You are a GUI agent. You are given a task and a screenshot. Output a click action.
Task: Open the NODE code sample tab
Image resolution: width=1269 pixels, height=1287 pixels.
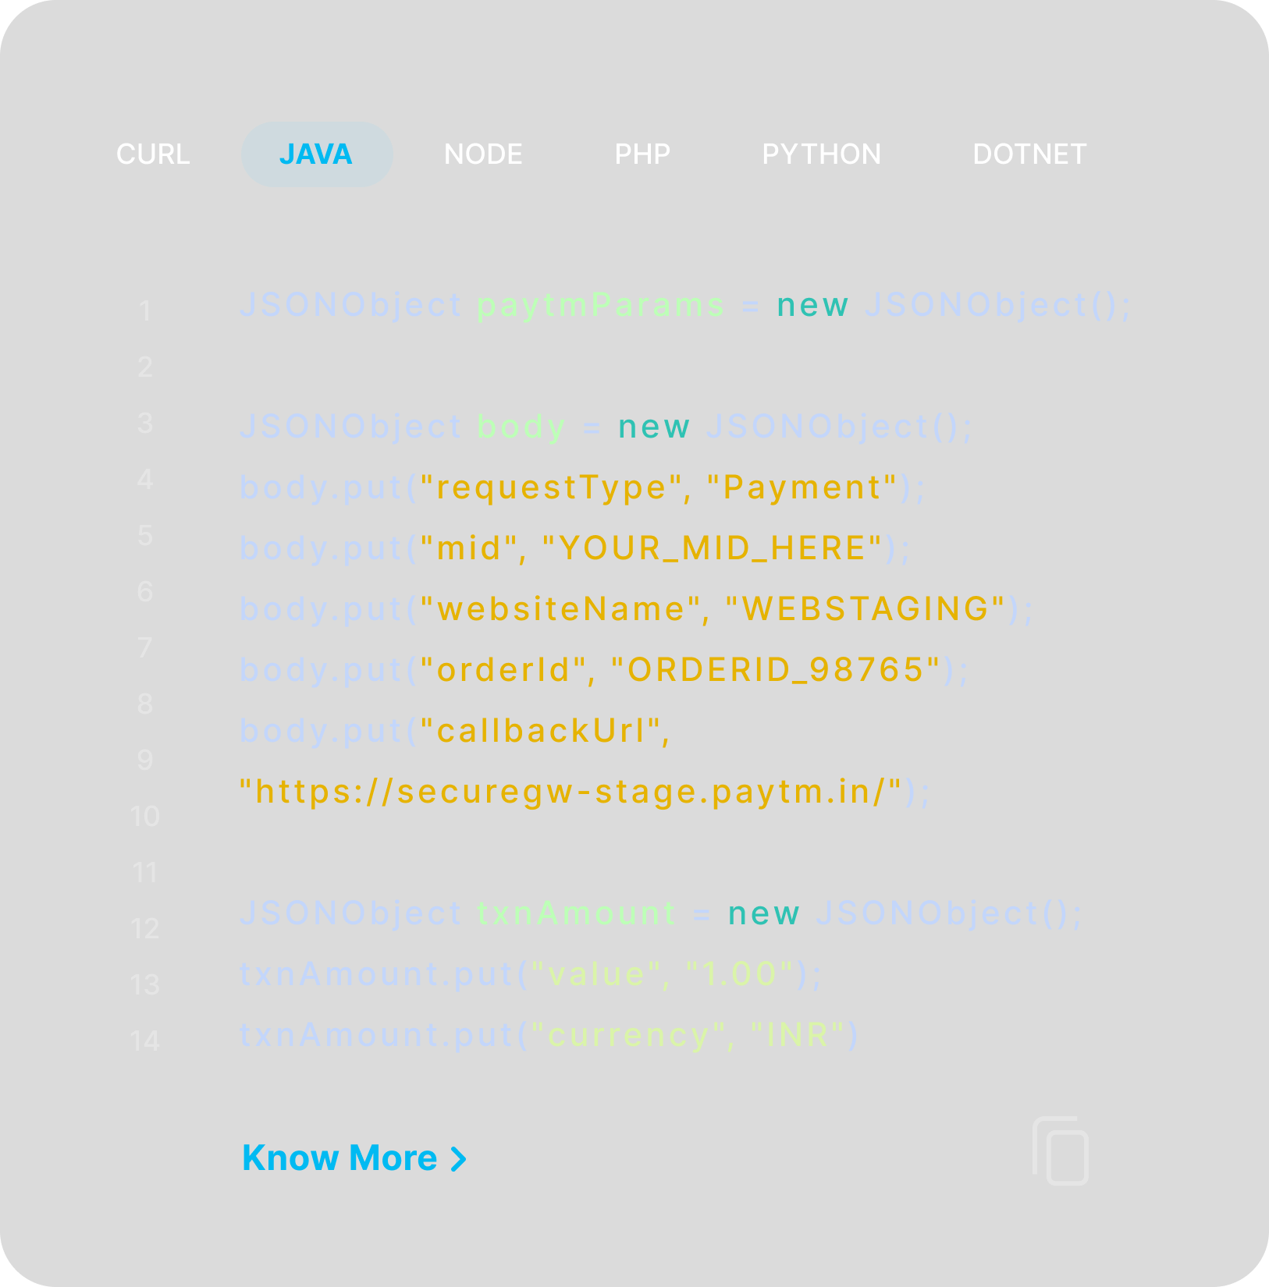click(x=483, y=154)
